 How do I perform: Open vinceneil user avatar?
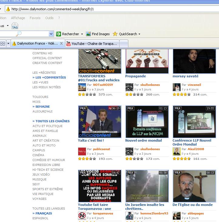[177, 87]
